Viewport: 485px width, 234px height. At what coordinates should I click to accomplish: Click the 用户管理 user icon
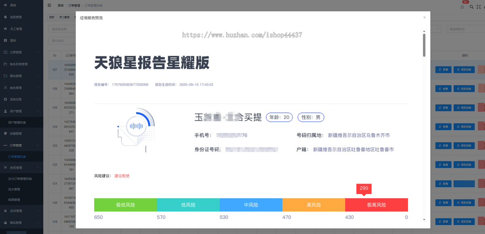(5, 111)
